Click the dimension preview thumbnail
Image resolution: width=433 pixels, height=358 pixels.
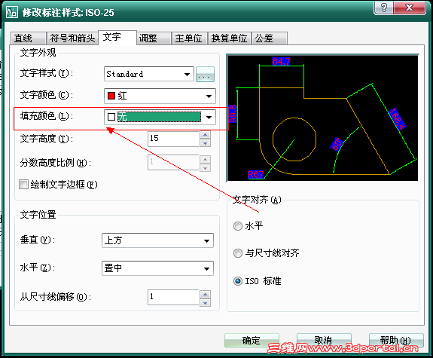pos(322,118)
